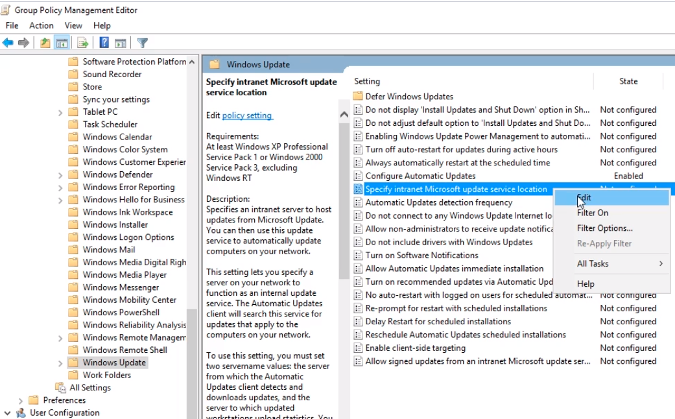Click the User Configuration icon in the tree

point(21,413)
